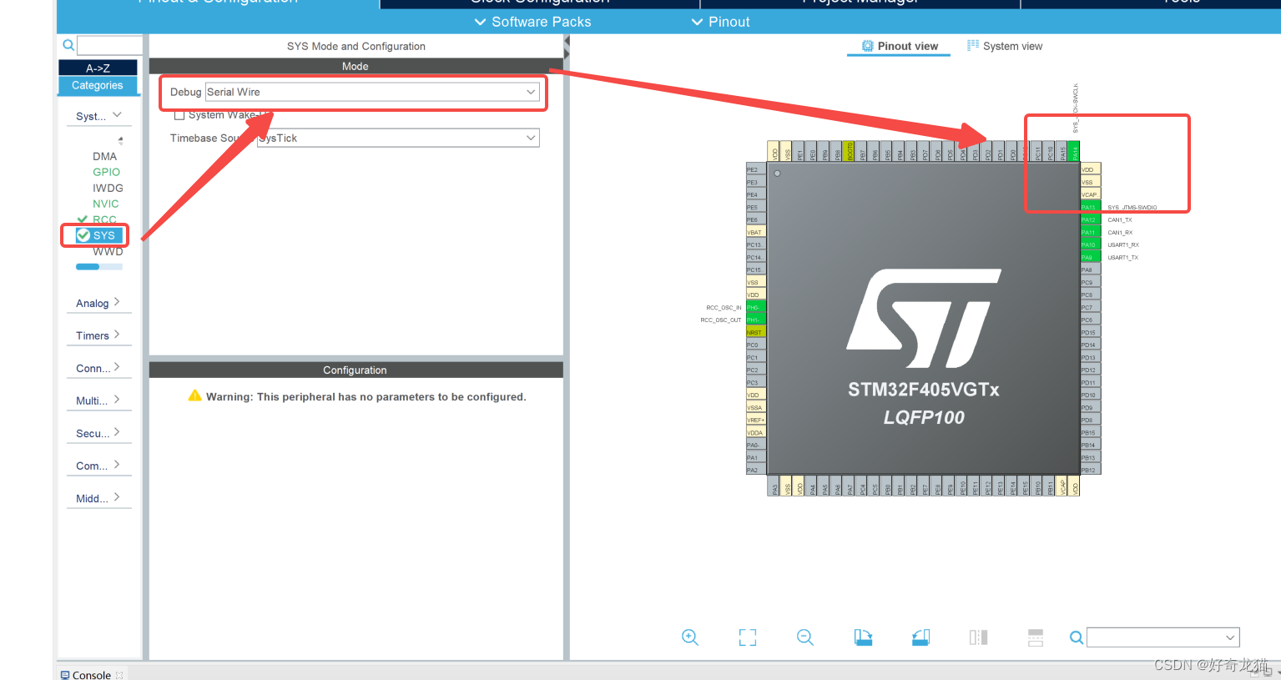Expand the Timers category
The image size is (1281, 680).
pos(98,335)
